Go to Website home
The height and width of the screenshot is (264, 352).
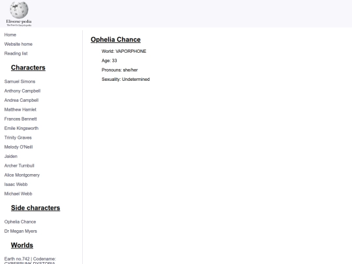click(18, 44)
